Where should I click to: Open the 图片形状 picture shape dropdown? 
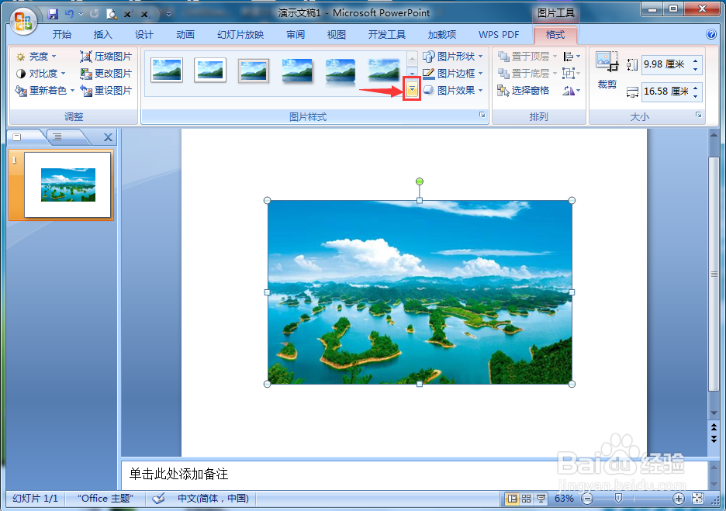point(453,57)
